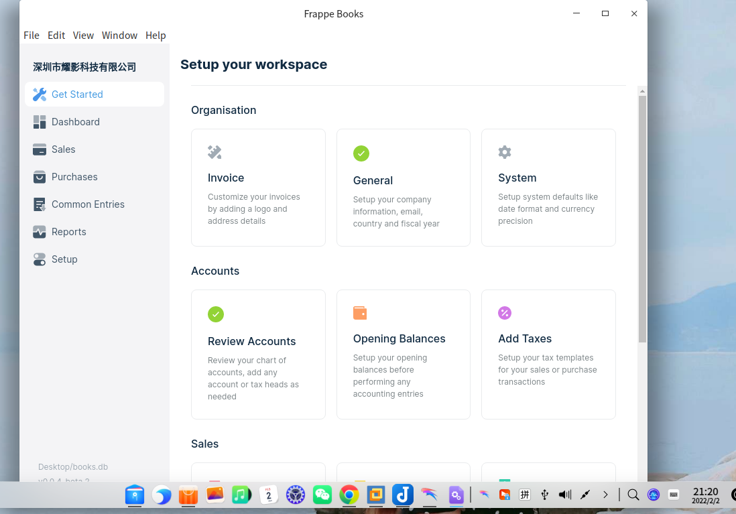Image resolution: width=736 pixels, height=514 pixels.
Task: Click the on-screen keyboard tray icon
Action: click(674, 495)
